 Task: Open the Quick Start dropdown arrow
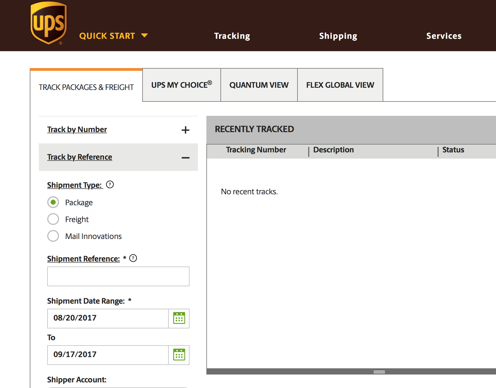coord(144,35)
